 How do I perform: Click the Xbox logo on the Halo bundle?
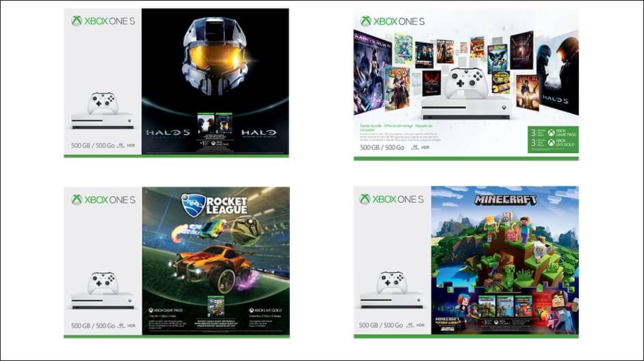(77, 21)
